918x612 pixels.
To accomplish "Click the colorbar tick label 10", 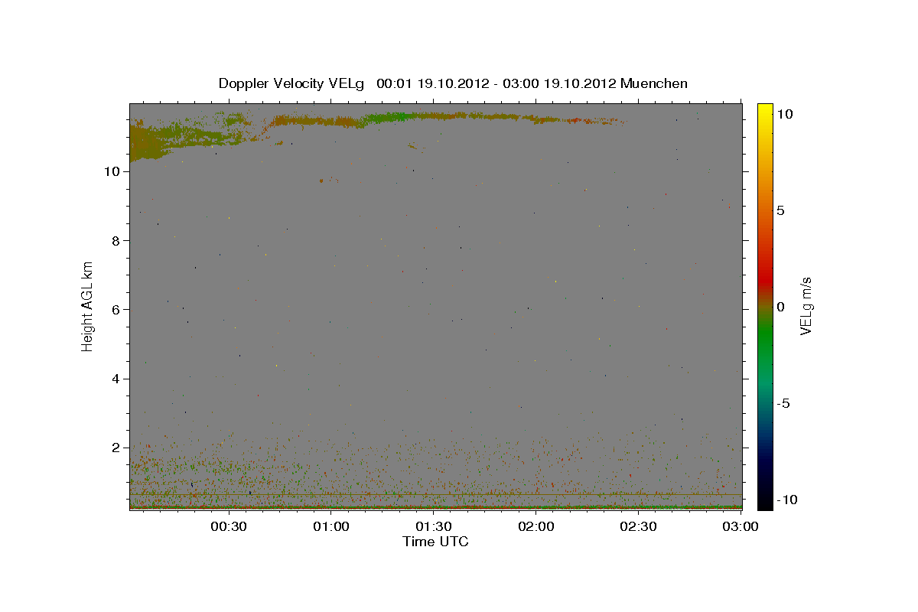I will 784,113.
